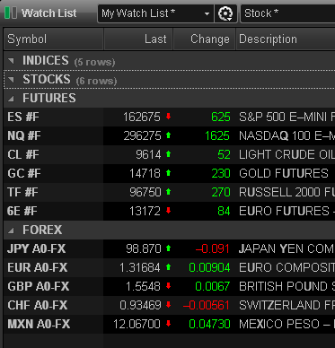Click the red down arrow on the 6E #F row
This screenshot has height=348, width=335.
point(169,211)
